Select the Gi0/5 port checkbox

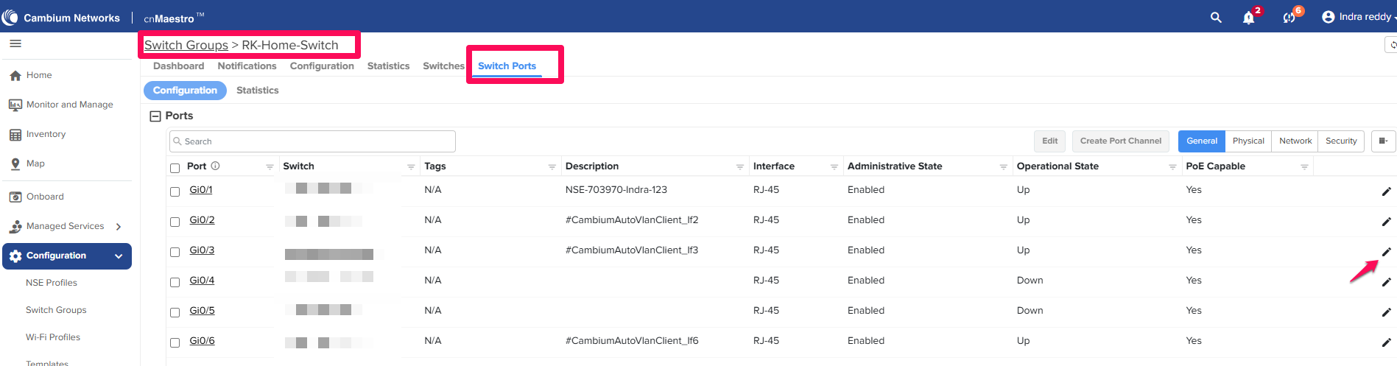175,312
